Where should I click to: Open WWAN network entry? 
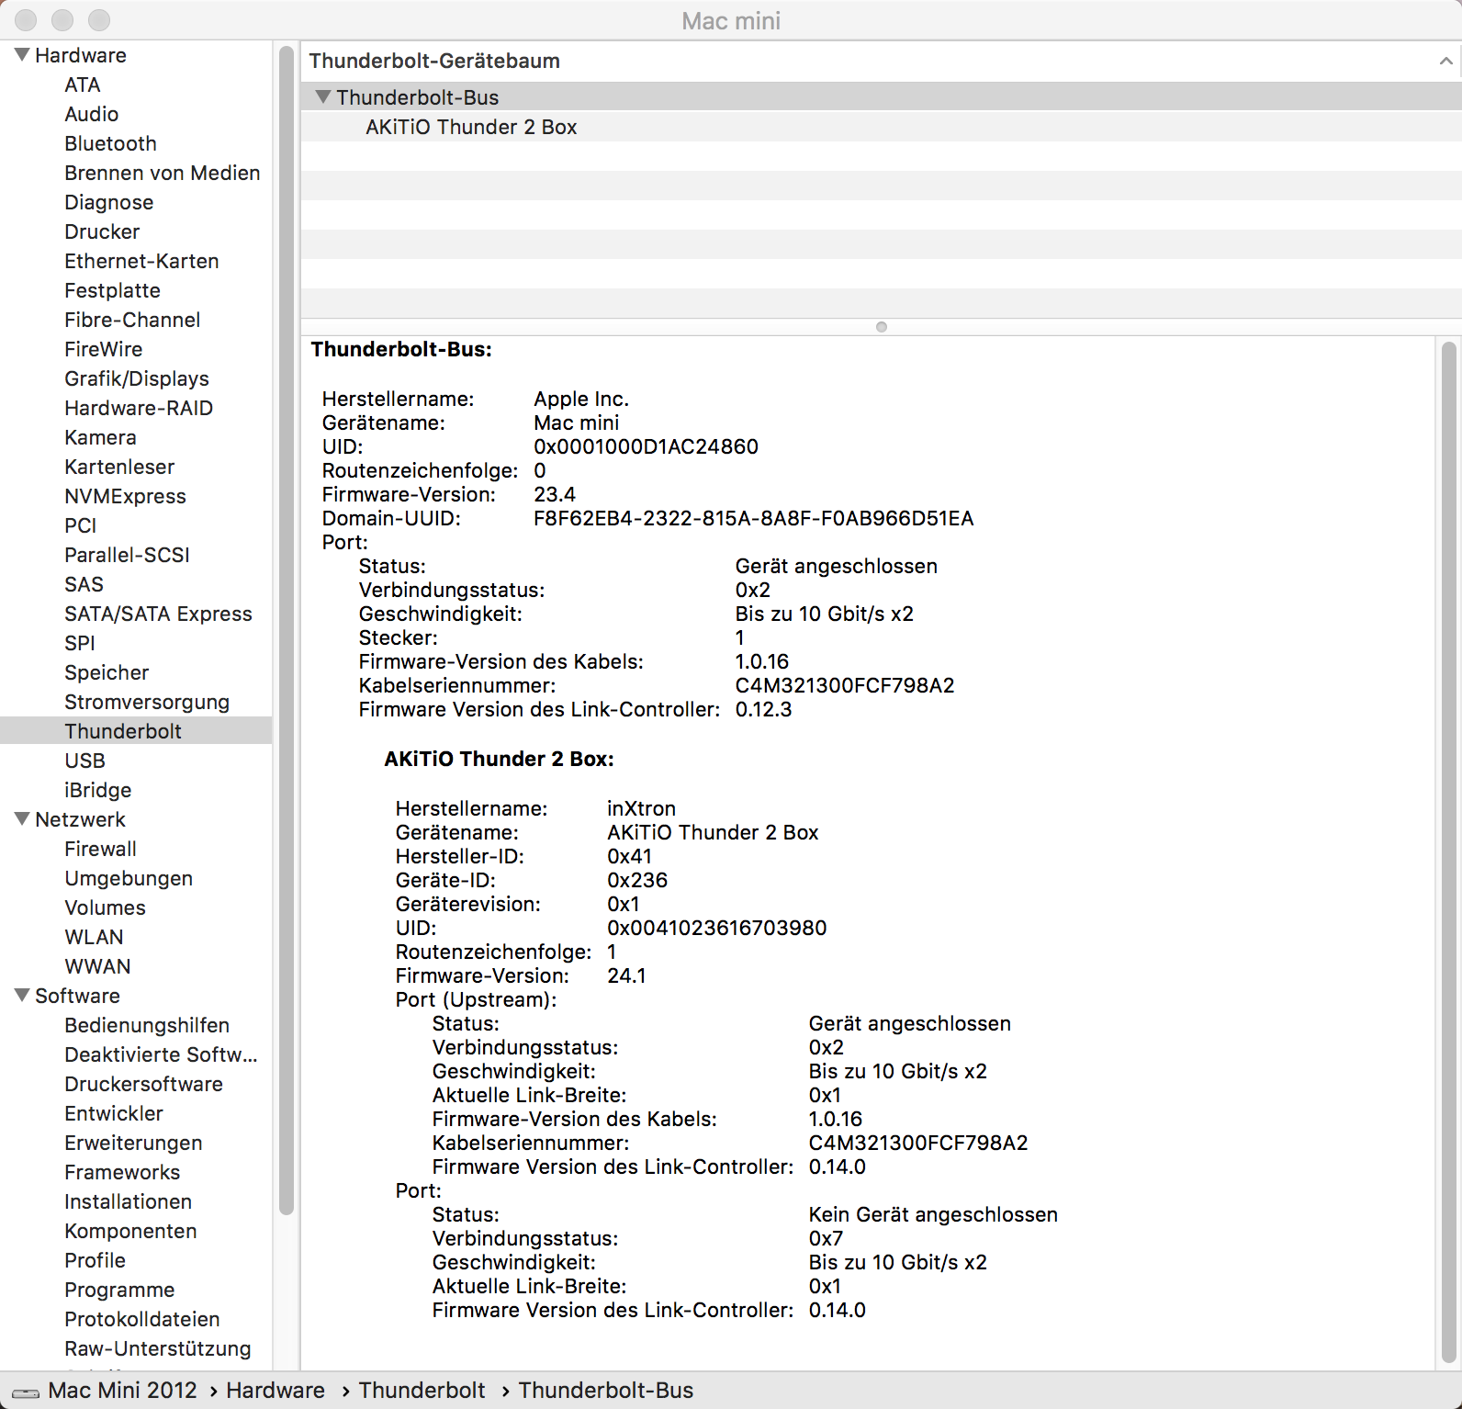(97, 966)
